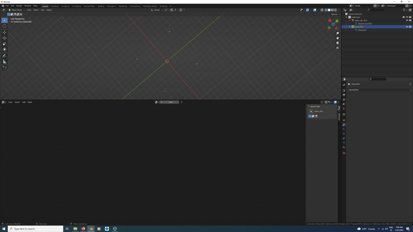Open the Render properties tab icon

[x=344, y=90]
